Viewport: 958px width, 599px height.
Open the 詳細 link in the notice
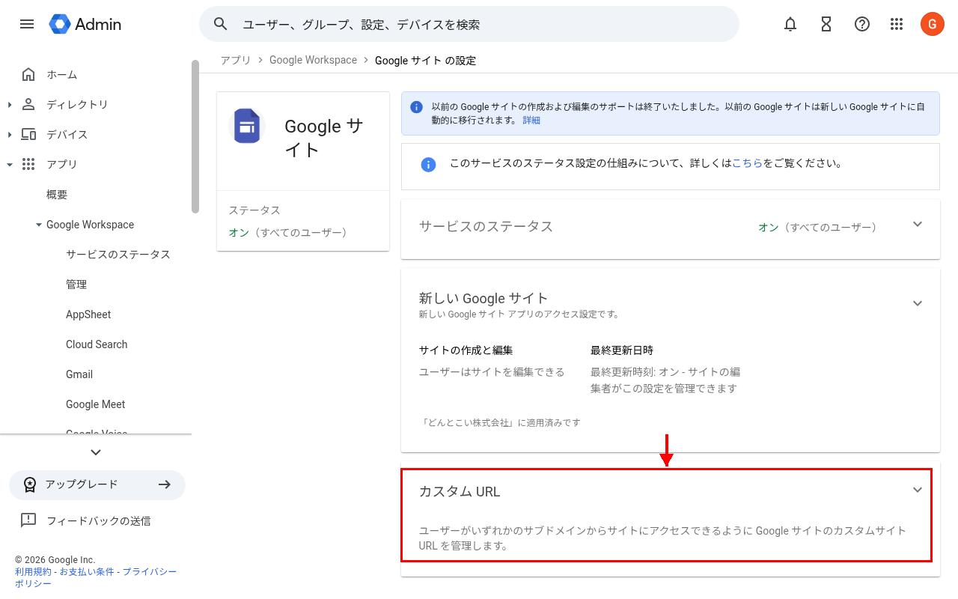pos(531,120)
